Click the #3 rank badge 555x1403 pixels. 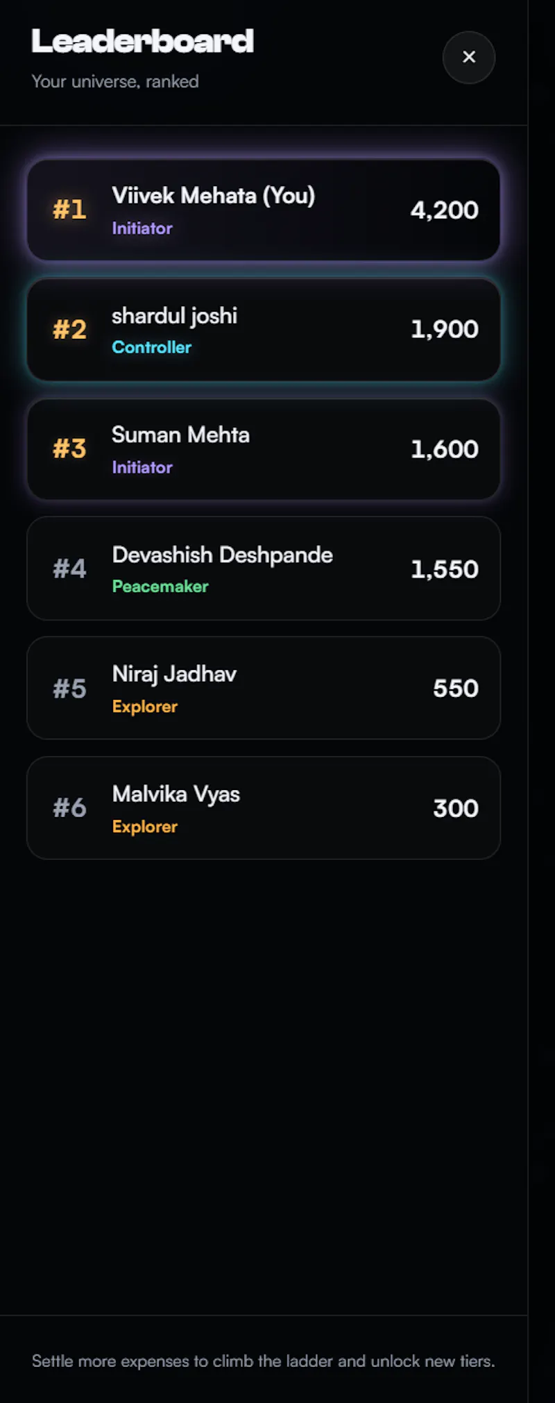point(69,449)
